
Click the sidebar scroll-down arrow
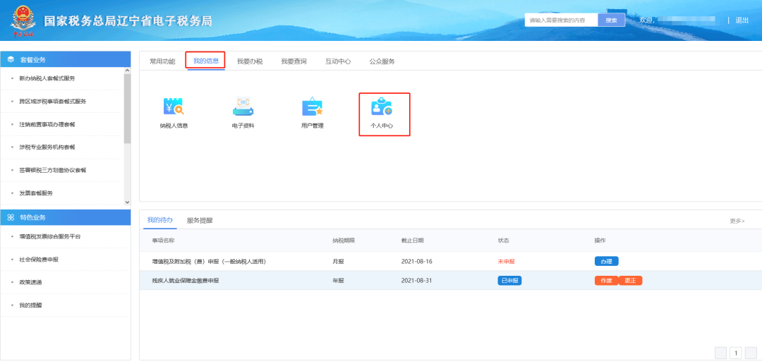127,202
